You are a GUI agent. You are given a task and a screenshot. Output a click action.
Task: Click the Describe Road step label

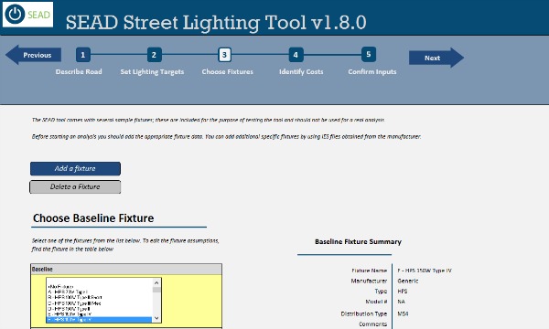click(x=79, y=71)
